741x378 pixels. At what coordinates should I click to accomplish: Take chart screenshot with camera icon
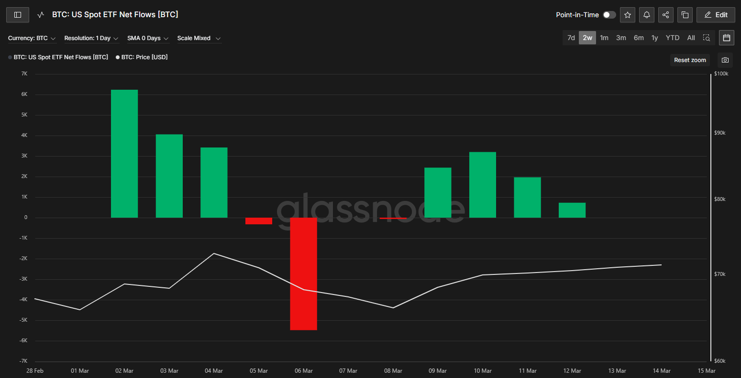[x=725, y=60]
